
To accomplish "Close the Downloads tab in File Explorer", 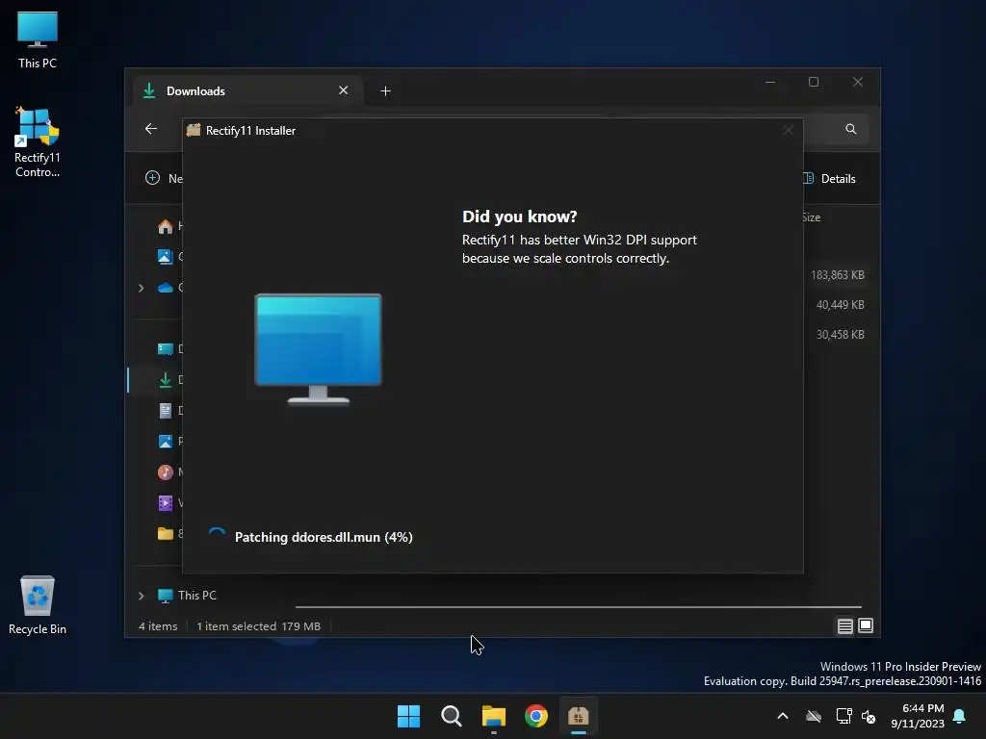I will click(344, 90).
